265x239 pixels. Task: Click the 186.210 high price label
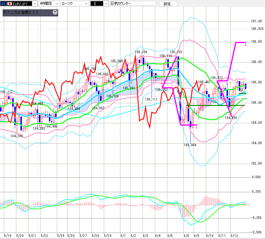176,52
